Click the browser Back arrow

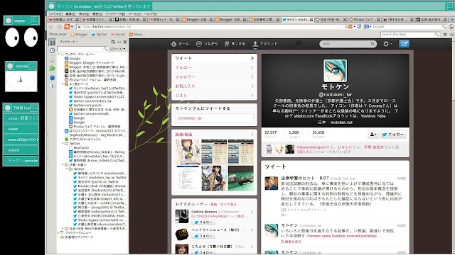pos(51,27)
